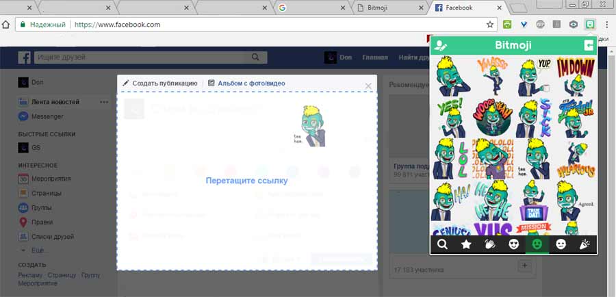
Task: Click the Bitmoji logout arrow icon
Action: (589, 46)
